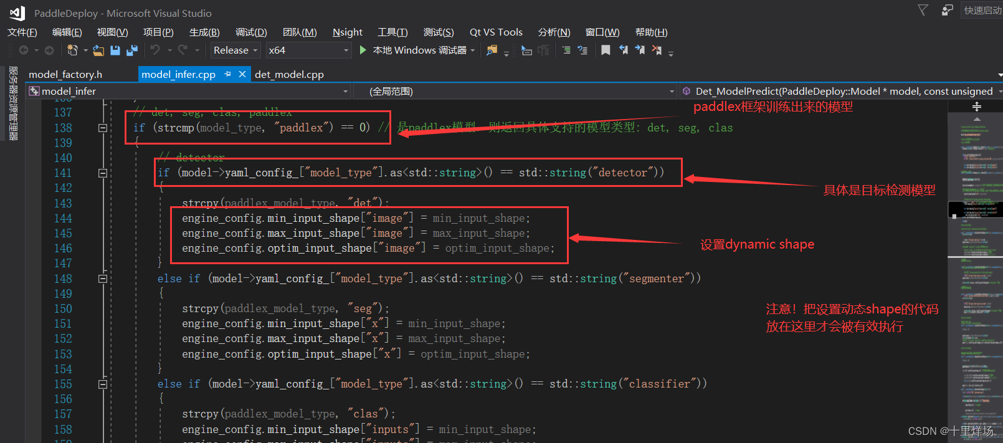The image size is (1003, 443).
Task: Collapse the detector block at line 141
Action: pos(103,173)
